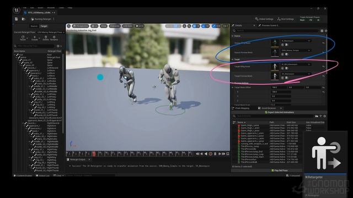The image size is (353, 198).
Task: Toggle the Root retarget phase
Action: click(302, 20)
